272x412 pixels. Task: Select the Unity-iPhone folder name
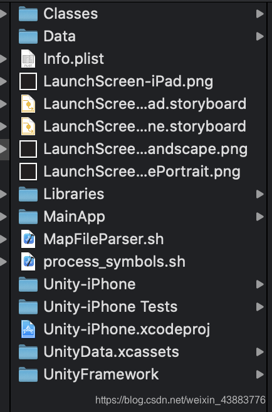(90, 284)
